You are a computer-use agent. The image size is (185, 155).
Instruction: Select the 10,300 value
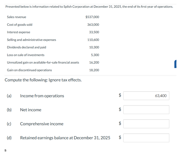coord(94,47)
